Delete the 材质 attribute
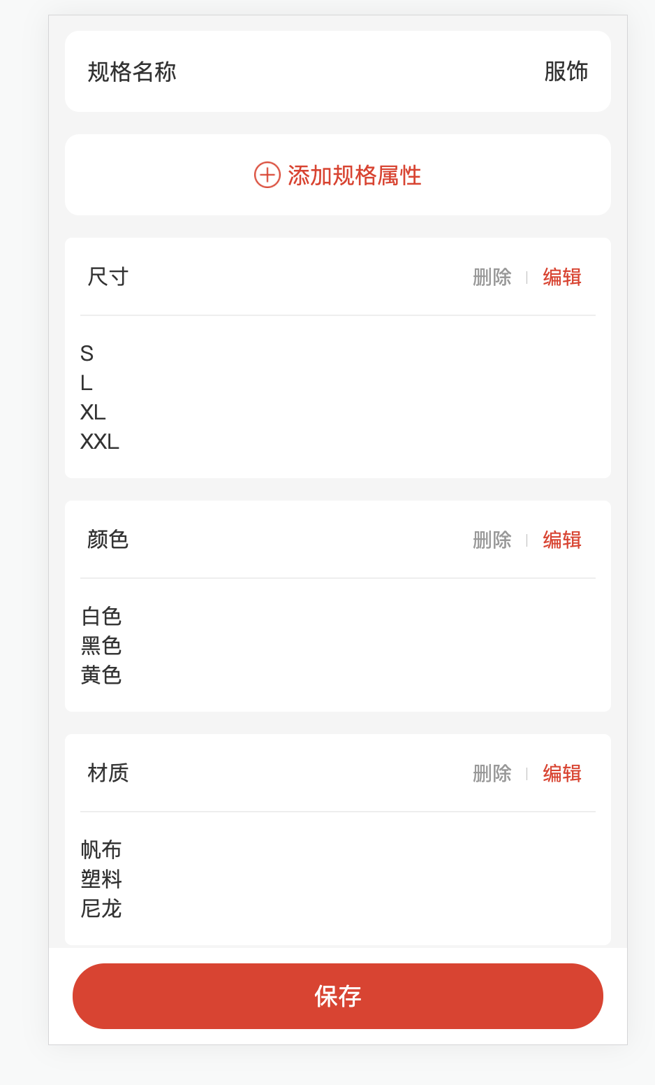Screen dimensions: 655x1085 pos(492,774)
